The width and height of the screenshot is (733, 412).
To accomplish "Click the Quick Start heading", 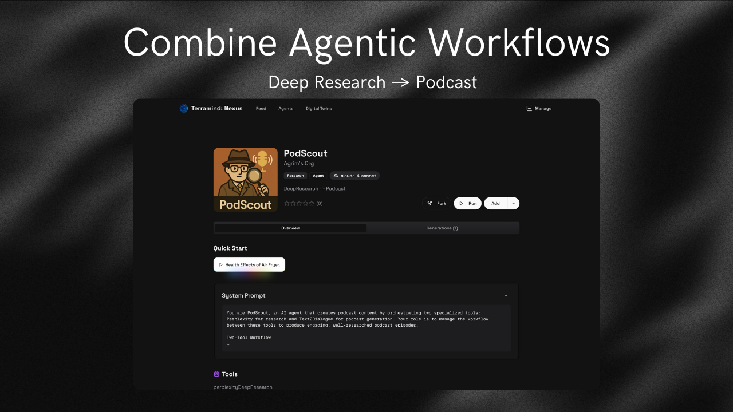I will click(x=230, y=248).
